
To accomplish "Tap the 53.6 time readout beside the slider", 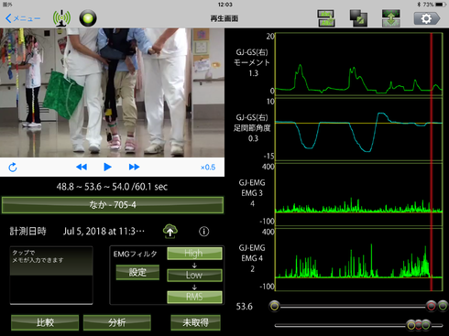I will click(245, 307).
